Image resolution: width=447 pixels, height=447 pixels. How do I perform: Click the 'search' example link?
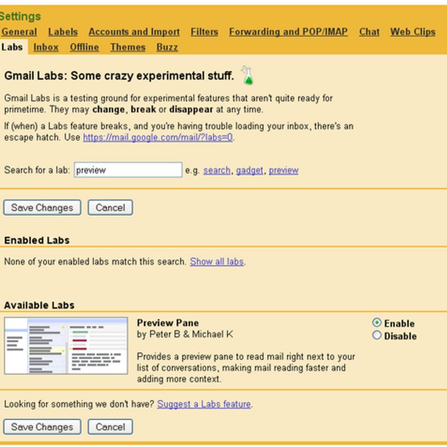(217, 170)
